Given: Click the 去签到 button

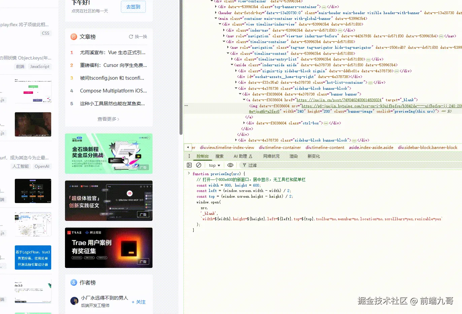Looking at the screenshot, I should (x=133, y=6).
